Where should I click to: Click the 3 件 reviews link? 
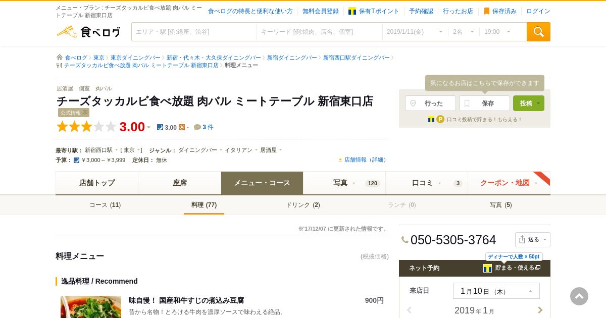tap(208, 127)
